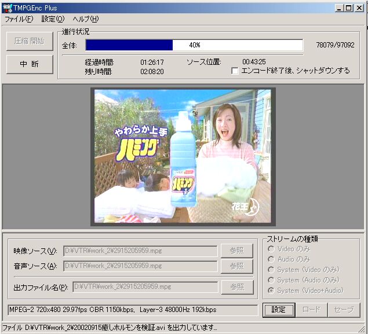Open the ファイル(F) menu

(x=19, y=19)
